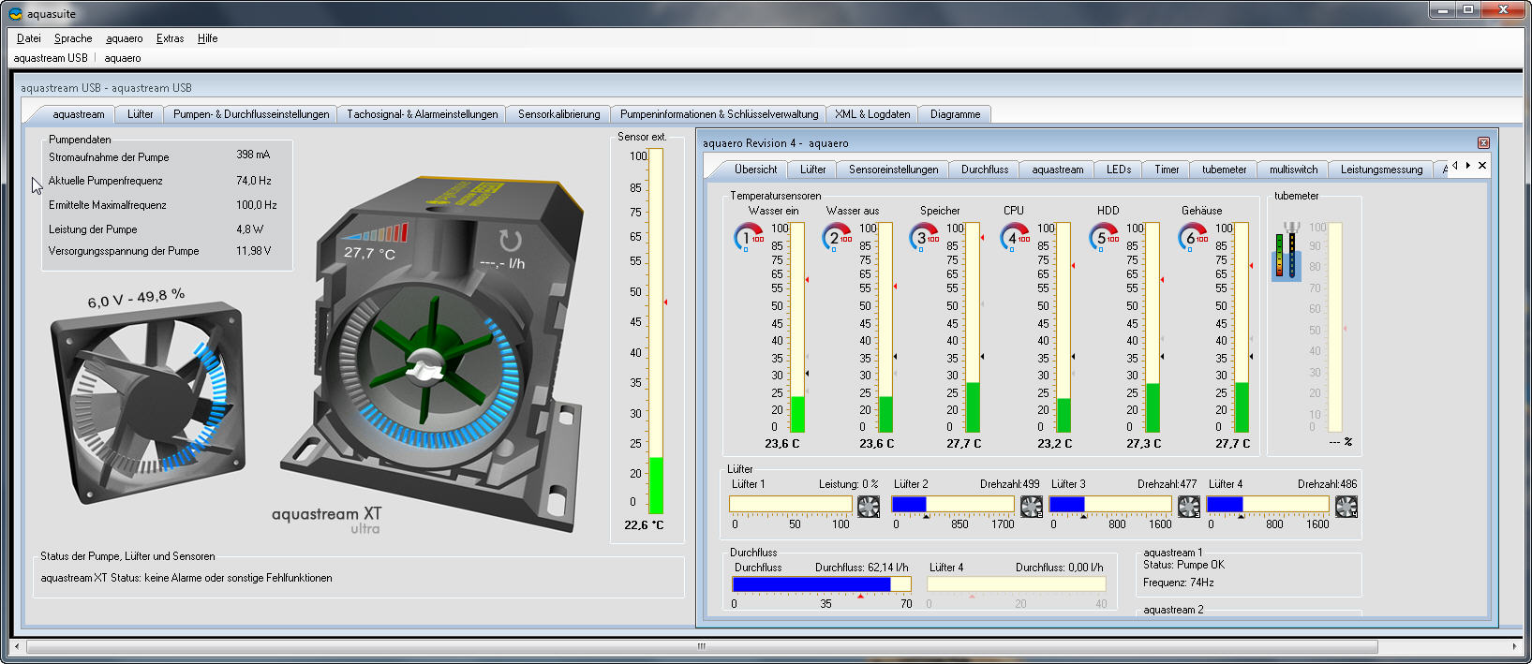Open the Extras menu
Screen dimensions: 1532x664
click(x=170, y=38)
